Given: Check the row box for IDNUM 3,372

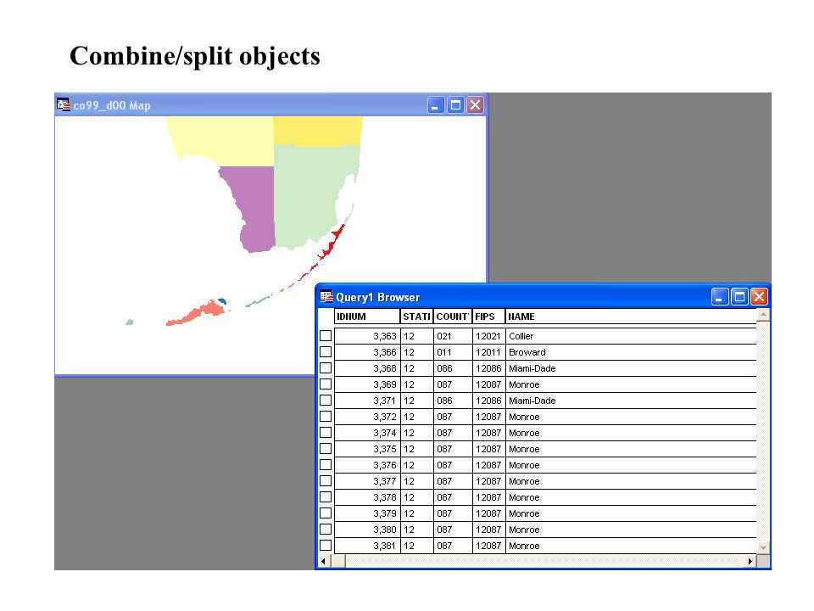Looking at the screenshot, I should [326, 416].
